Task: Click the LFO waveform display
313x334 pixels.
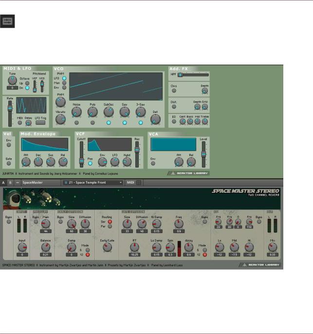Action: [31, 105]
